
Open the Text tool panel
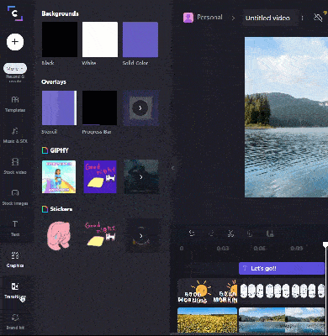[15, 228]
